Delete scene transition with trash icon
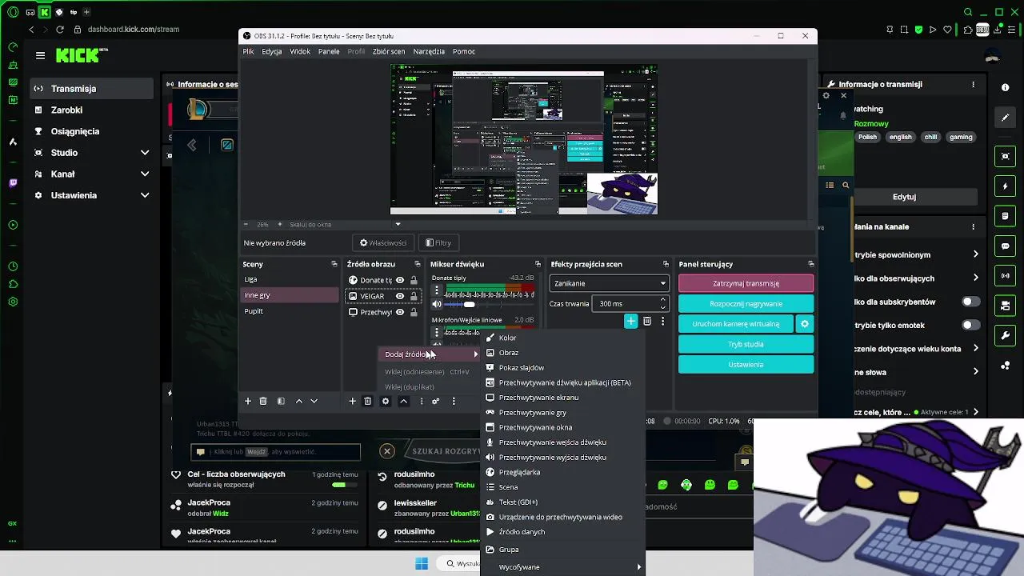Screen dimensions: 1024x576 click(x=647, y=321)
